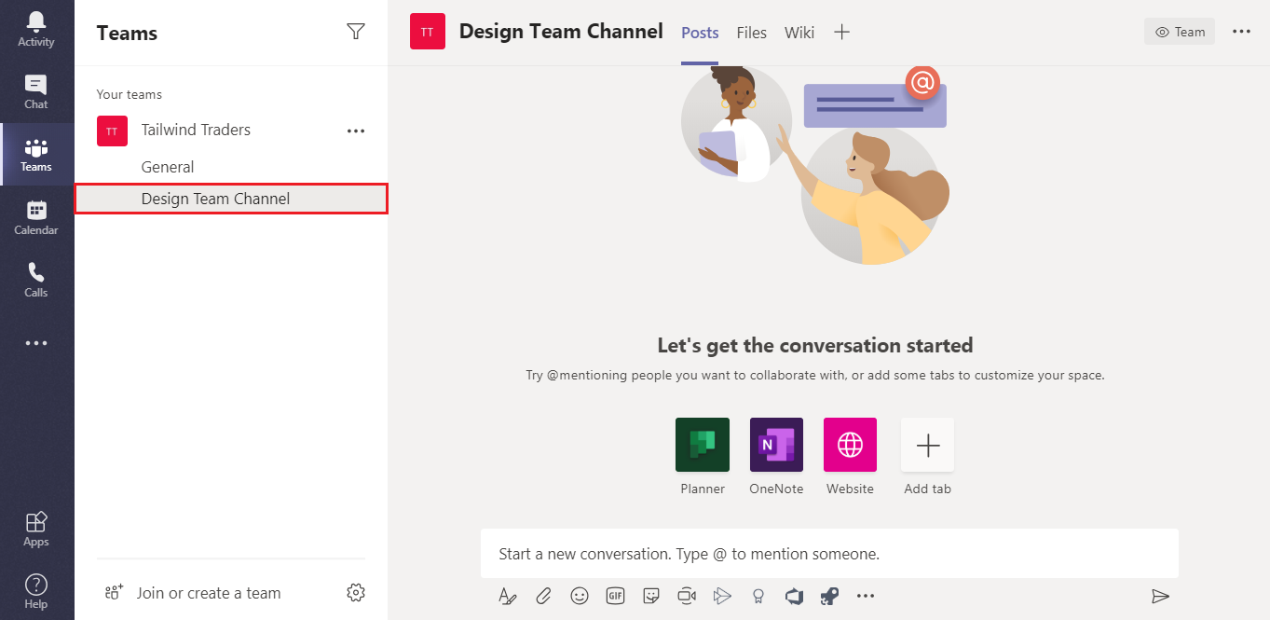Switch to the Wiki tab

[799, 33]
